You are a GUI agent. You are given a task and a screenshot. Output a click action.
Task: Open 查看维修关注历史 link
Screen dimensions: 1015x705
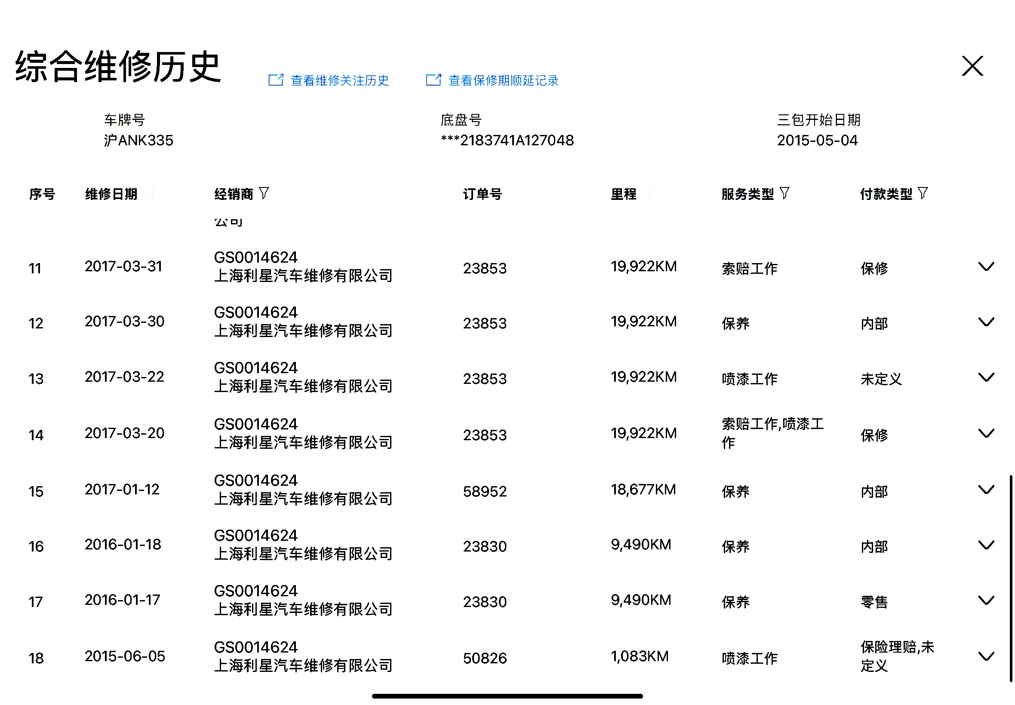point(339,80)
